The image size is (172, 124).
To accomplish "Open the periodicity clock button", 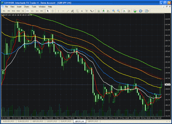I will (x=140, y=11).
